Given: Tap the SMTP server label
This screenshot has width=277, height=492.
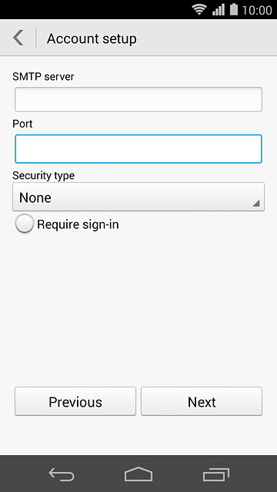Looking at the screenshot, I should [x=43, y=76].
